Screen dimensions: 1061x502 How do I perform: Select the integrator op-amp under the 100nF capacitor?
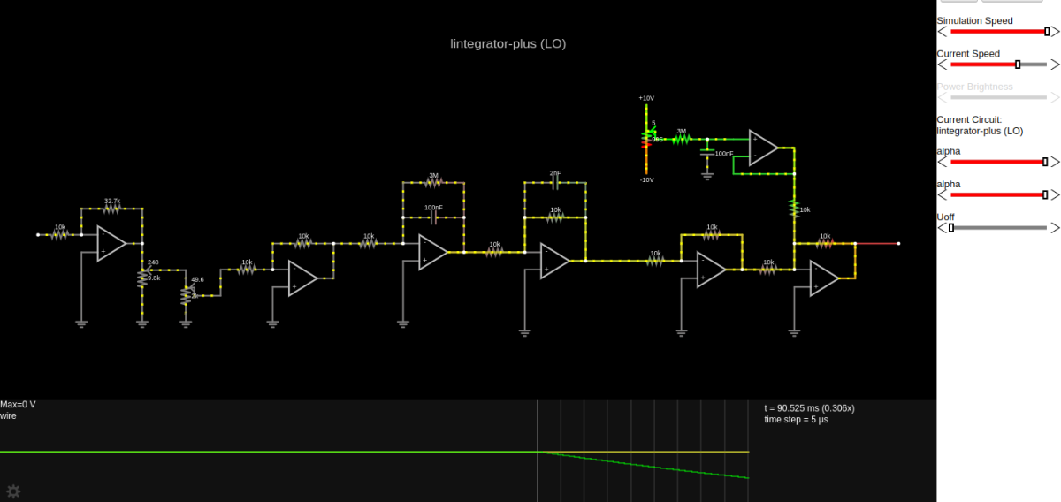(x=433, y=252)
